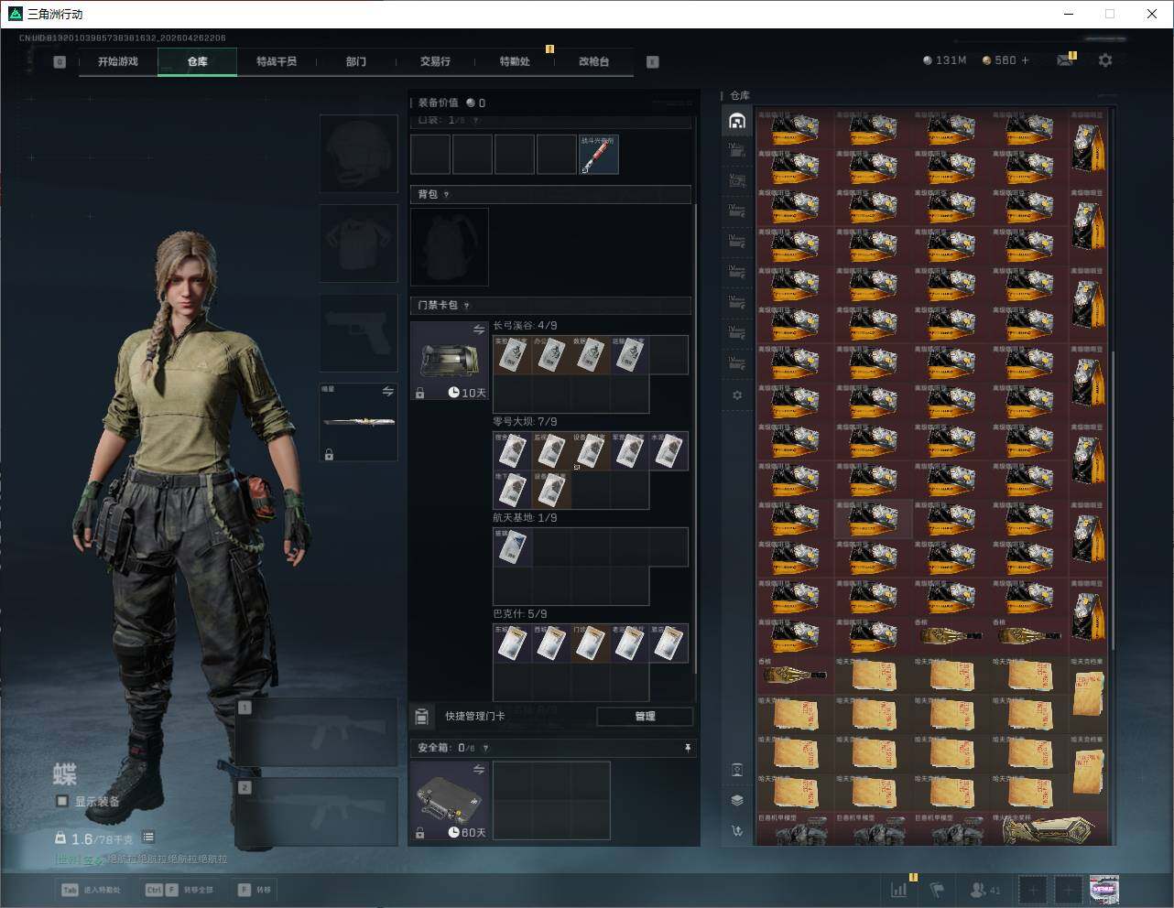Select the only keycard under 航天基地

tap(512, 547)
